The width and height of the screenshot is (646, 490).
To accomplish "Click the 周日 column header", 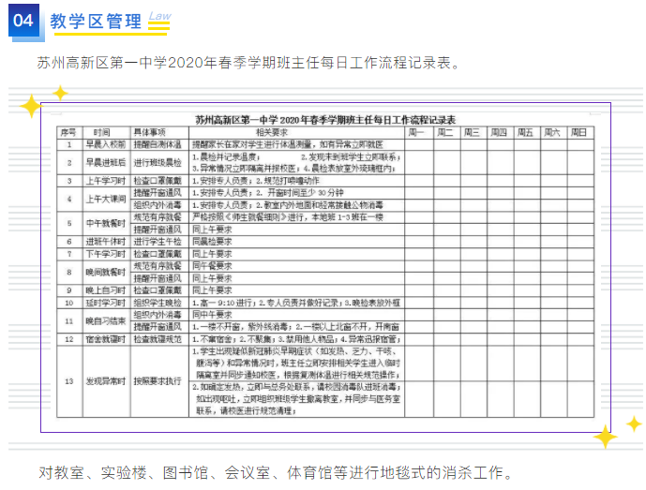I will [578, 133].
